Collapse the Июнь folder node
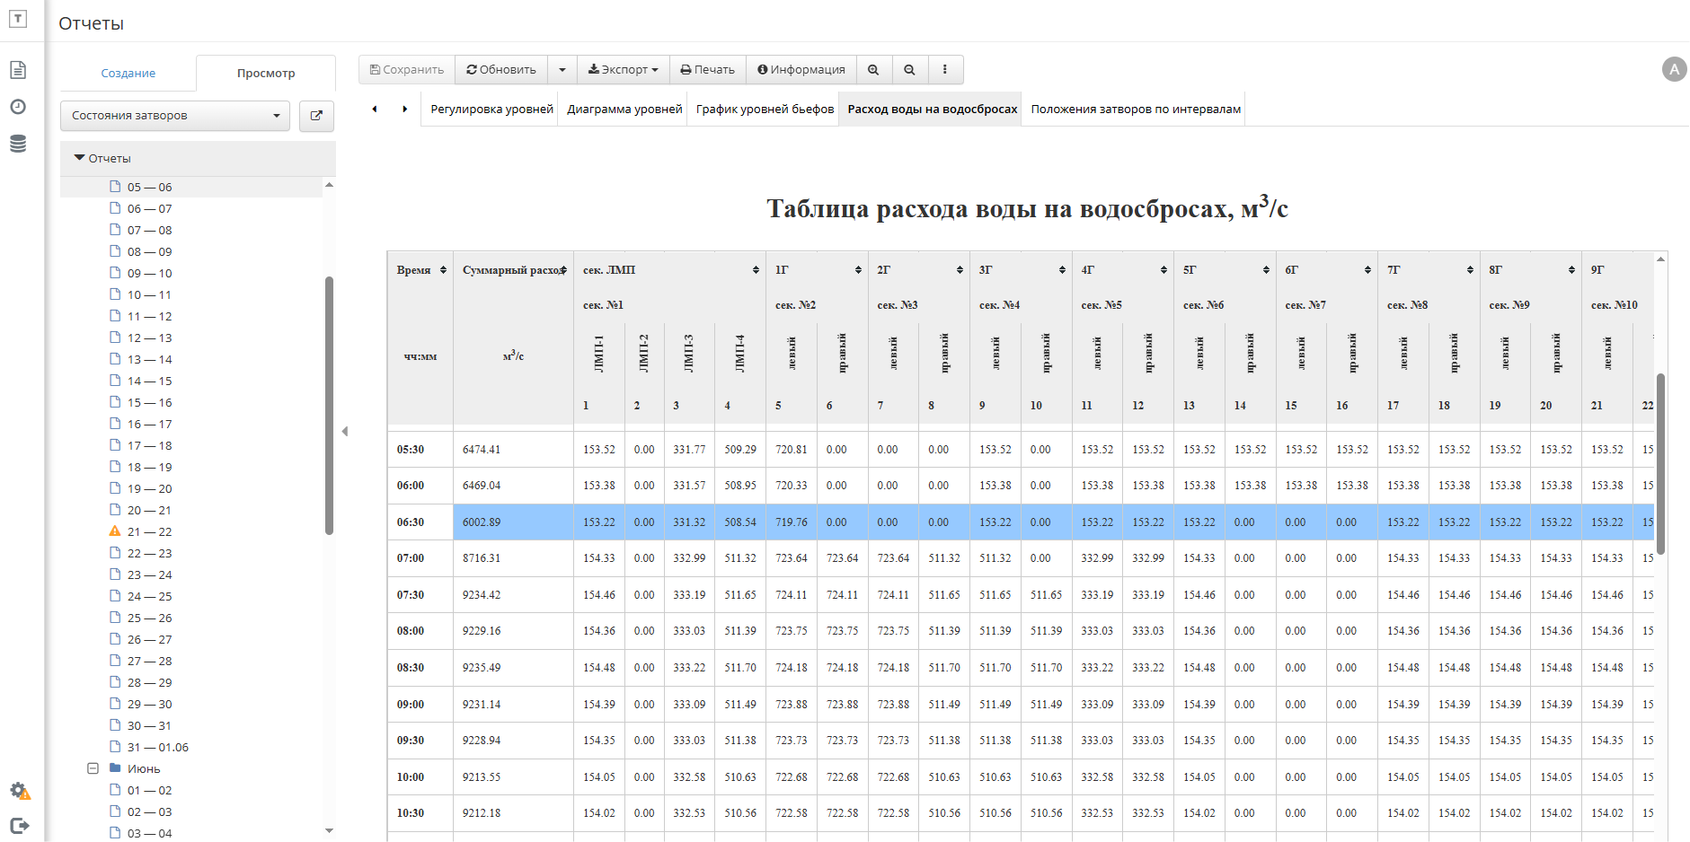Viewport: 1690px width, 842px height. [93, 768]
